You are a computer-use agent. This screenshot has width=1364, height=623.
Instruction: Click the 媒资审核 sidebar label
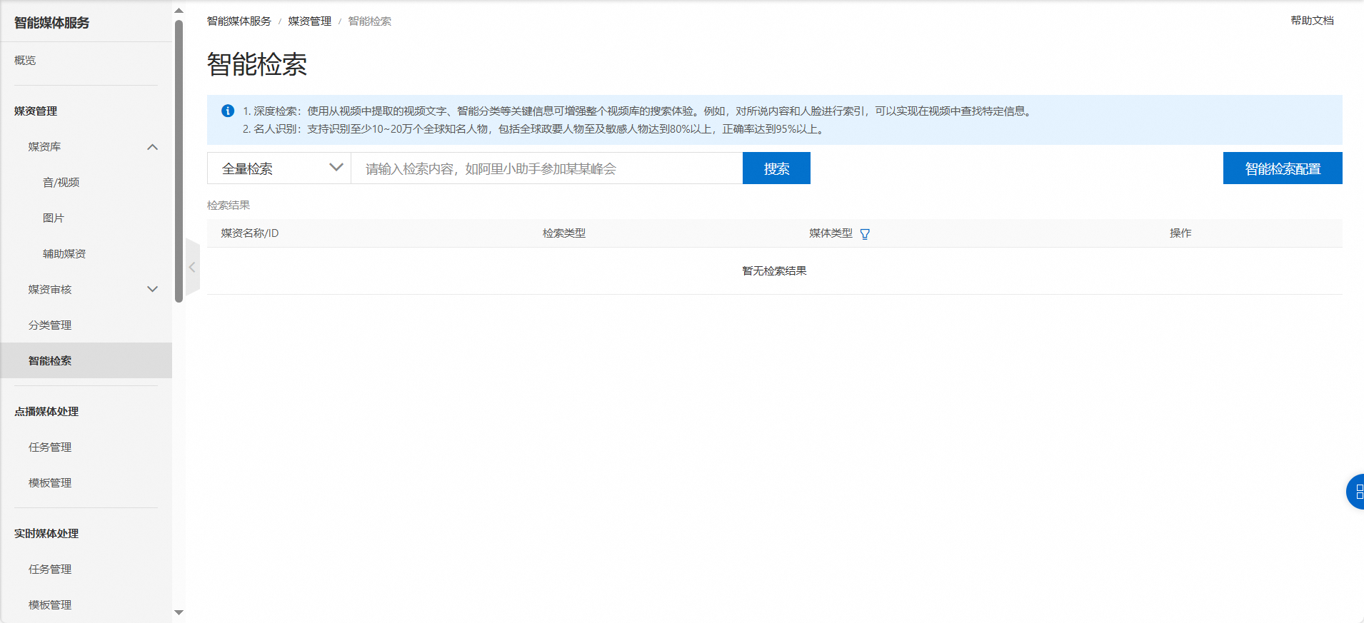tap(50, 290)
